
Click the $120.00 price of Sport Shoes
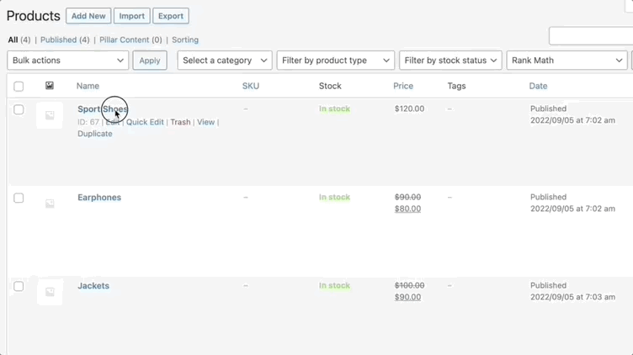(x=409, y=109)
